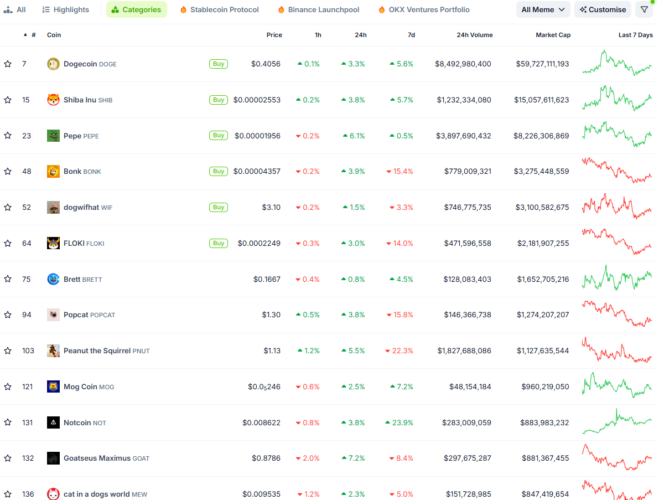Star the Brett row
The height and width of the screenshot is (500, 664).
pos(8,279)
